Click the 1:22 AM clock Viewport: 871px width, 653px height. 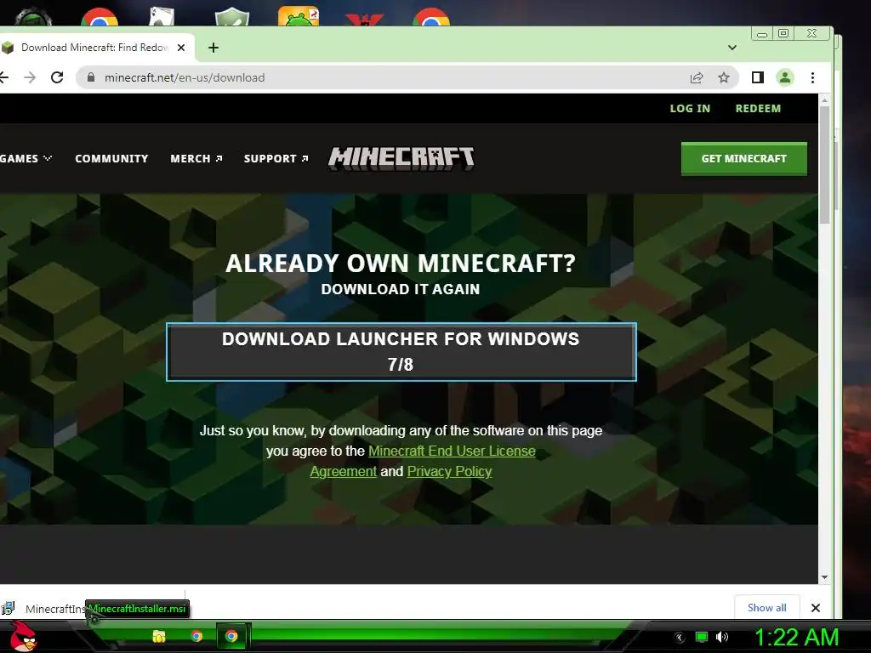796,637
